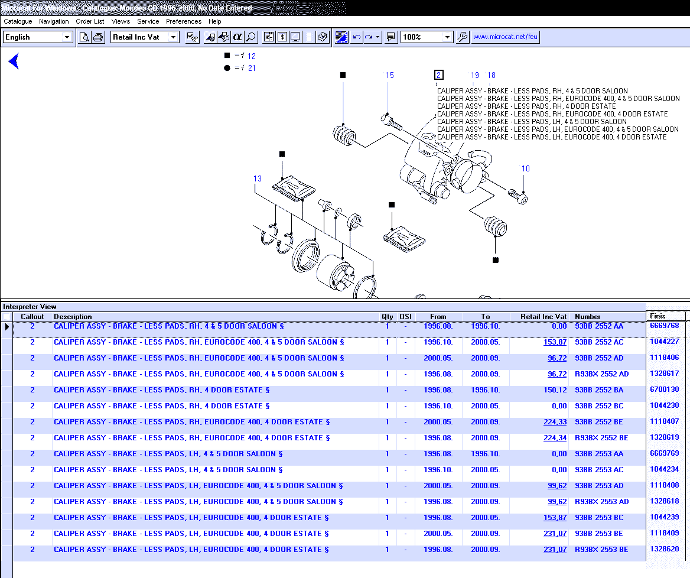Click callout number 15 on the diagram
This screenshot has width=690, height=578.
[390, 75]
